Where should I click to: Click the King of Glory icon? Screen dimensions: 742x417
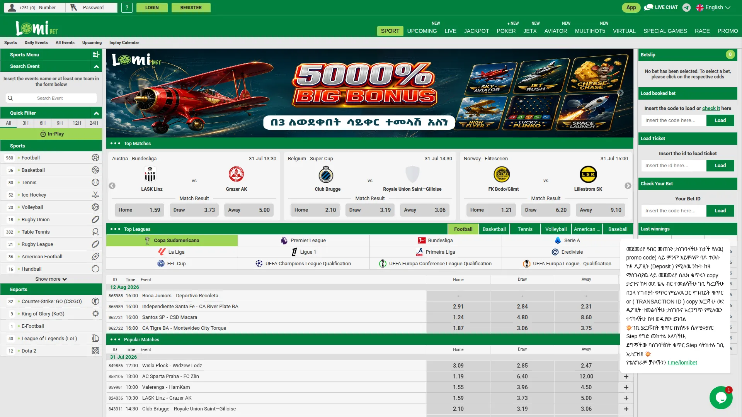pos(95,314)
